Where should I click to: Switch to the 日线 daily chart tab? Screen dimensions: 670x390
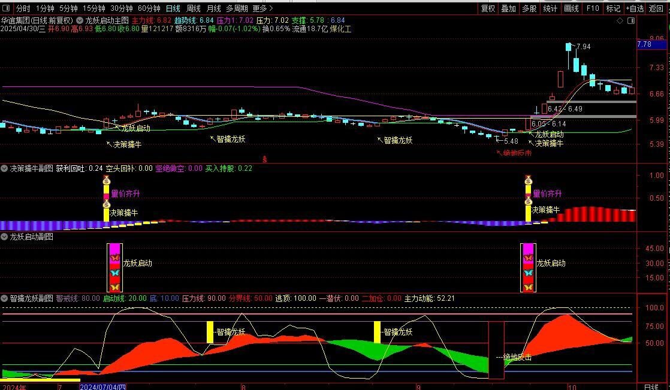click(173, 8)
